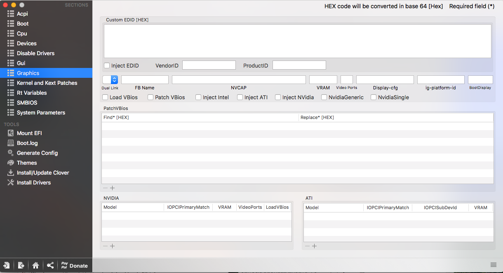The width and height of the screenshot is (503, 273).
Task: Enable the Inject EDID checkbox
Action: coord(107,65)
